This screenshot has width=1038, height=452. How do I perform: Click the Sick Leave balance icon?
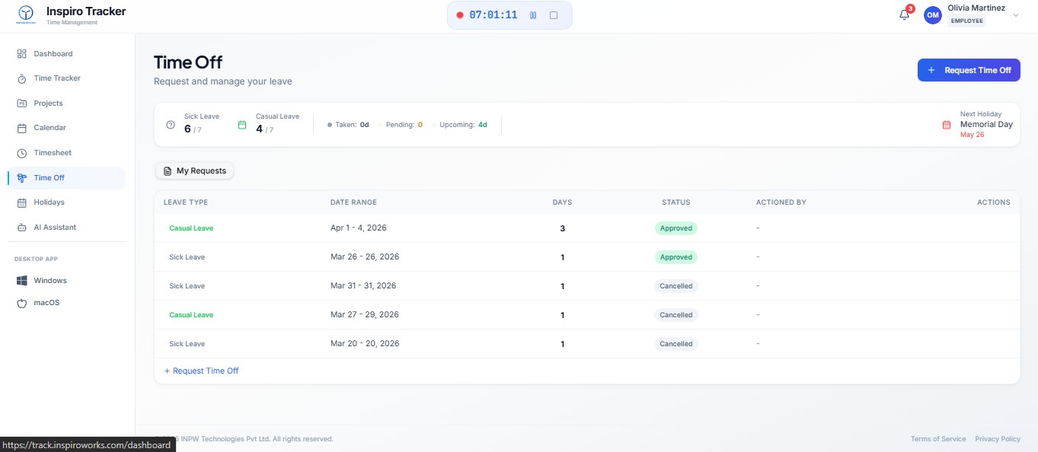[x=171, y=126]
